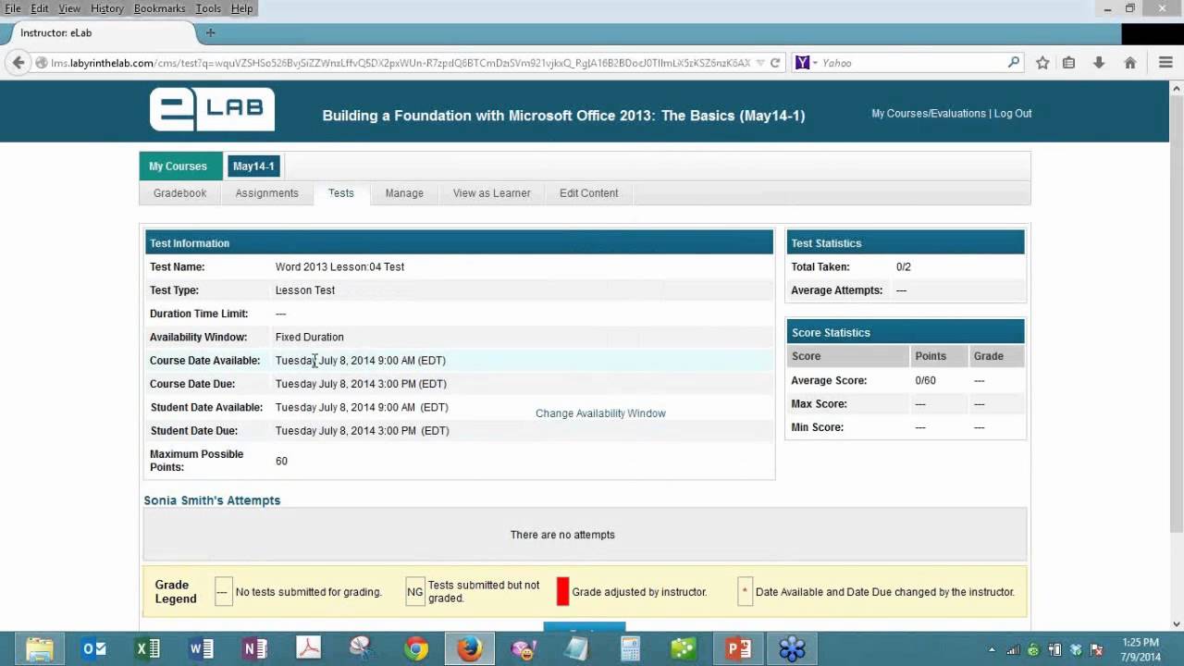Open a new tab with plus icon
Screen dimensions: 1184x666
[210, 32]
